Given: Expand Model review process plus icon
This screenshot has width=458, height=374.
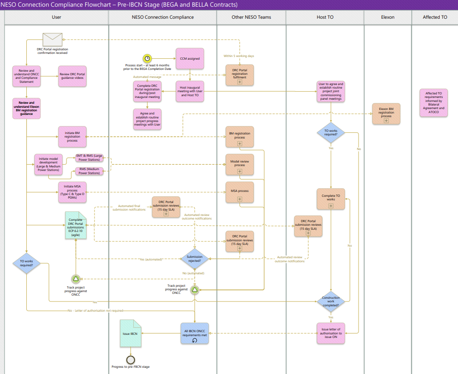Looking at the screenshot, I should coord(239,171).
